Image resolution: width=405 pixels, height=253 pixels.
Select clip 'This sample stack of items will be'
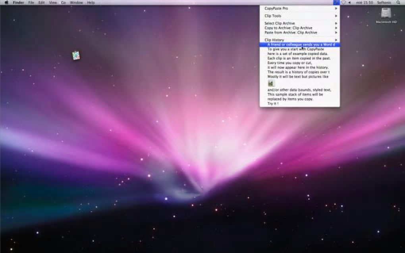pyautogui.click(x=300, y=94)
